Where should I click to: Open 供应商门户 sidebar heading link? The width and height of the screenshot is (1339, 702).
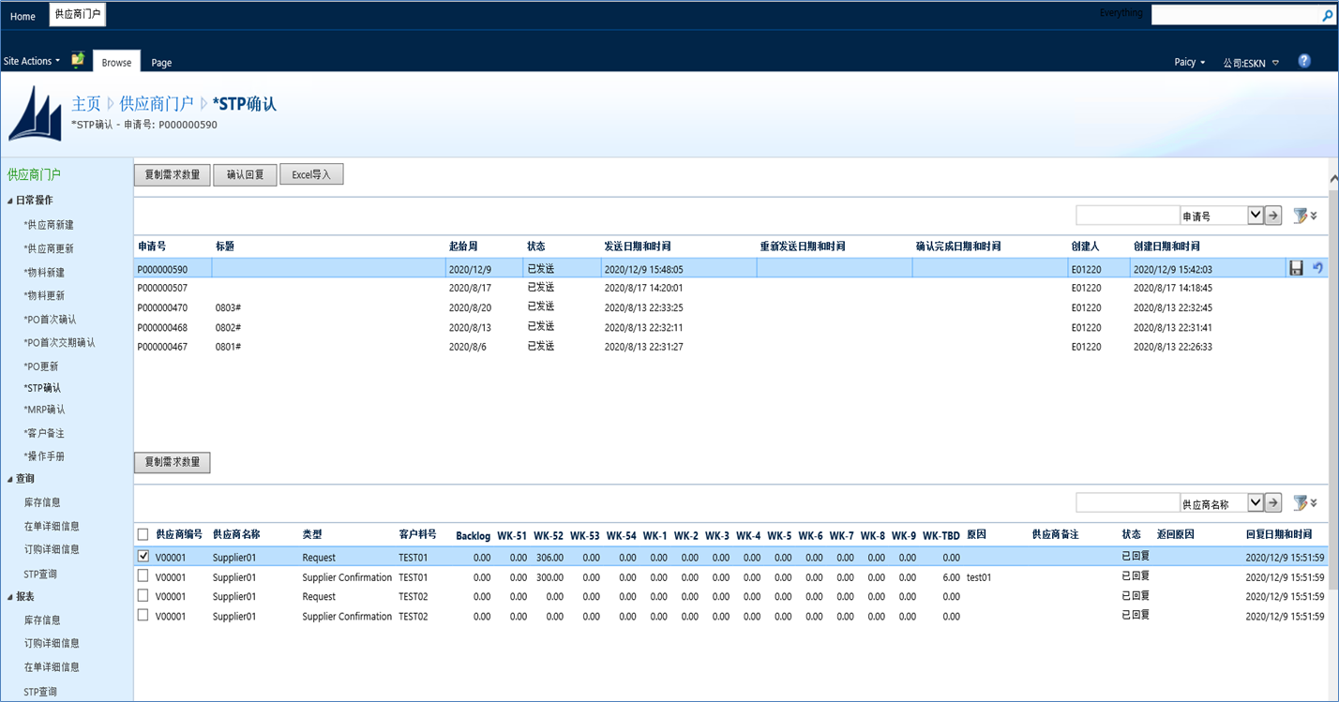34,174
